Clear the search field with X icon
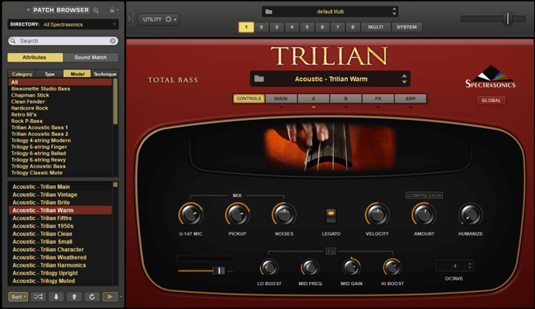Viewport: 535px width, 309px height. (113, 41)
